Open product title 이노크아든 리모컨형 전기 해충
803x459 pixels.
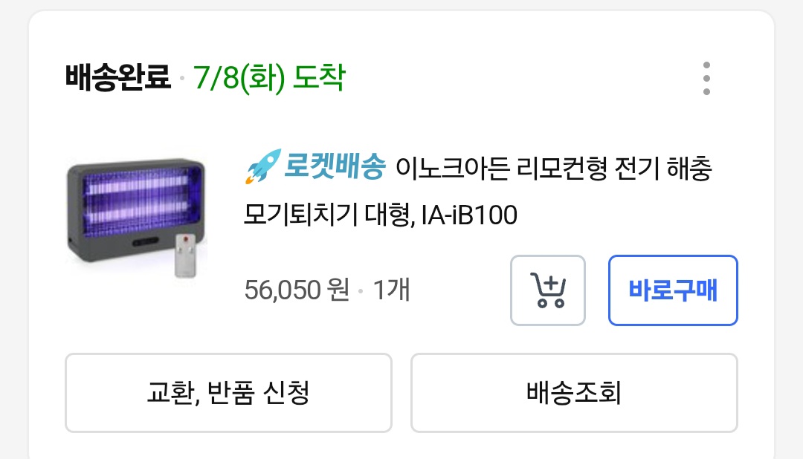click(553, 169)
